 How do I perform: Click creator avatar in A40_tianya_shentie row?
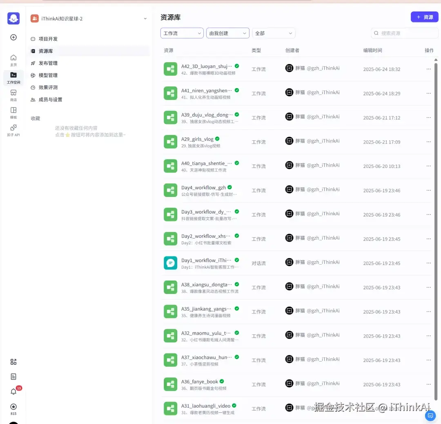[289, 165]
